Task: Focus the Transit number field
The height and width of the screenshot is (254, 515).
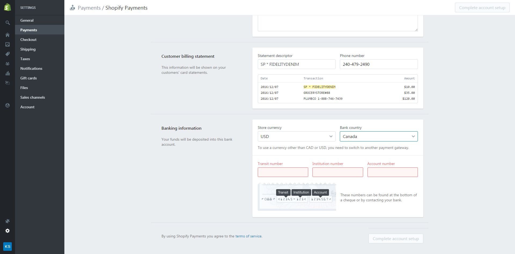Action: pyautogui.click(x=283, y=172)
